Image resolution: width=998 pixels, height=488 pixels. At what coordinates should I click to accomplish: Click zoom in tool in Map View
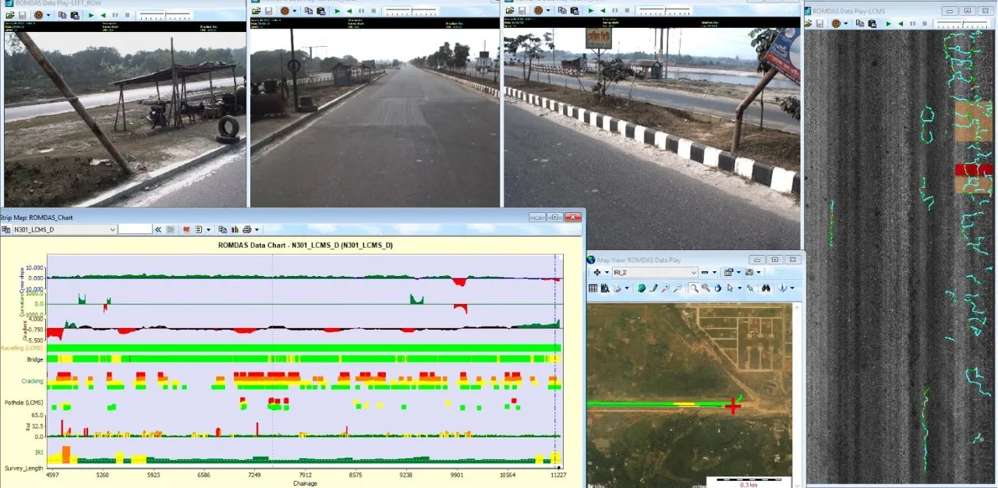click(x=666, y=288)
